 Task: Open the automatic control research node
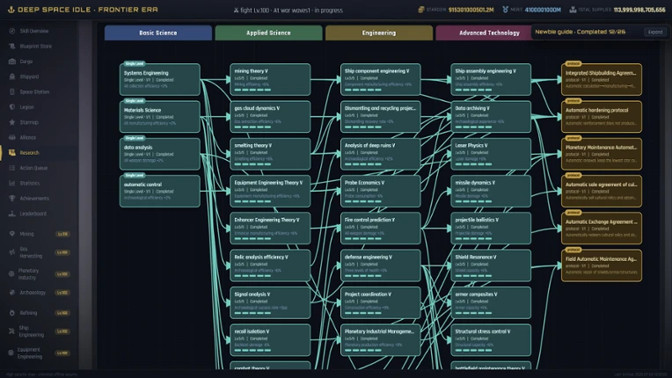tap(160, 191)
